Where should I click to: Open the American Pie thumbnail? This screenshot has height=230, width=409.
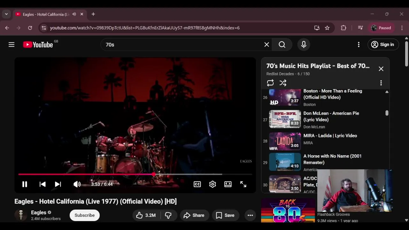(x=285, y=119)
